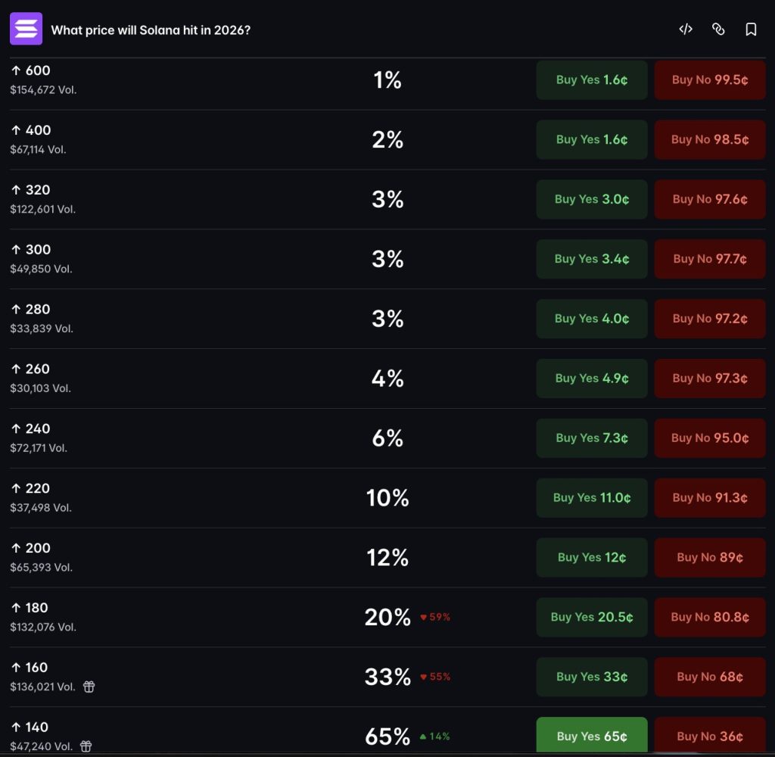
Task: Click the up arrow beside 600
Action: pyautogui.click(x=16, y=70)
